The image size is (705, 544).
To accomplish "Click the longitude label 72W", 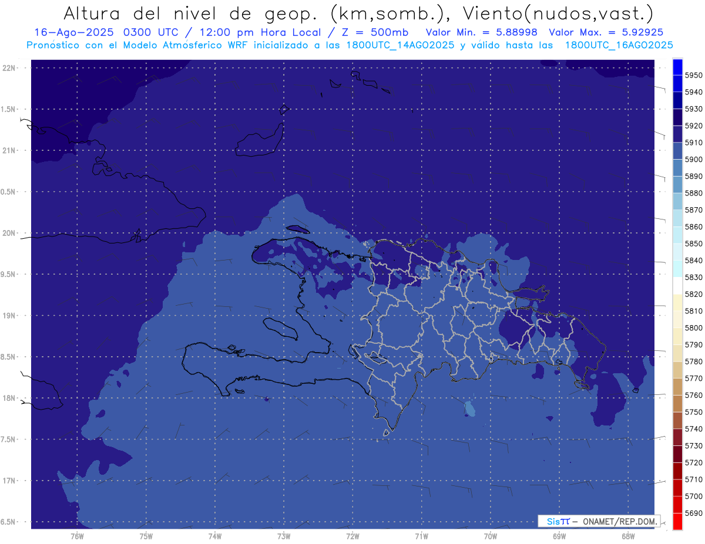I will click(353, 536).
